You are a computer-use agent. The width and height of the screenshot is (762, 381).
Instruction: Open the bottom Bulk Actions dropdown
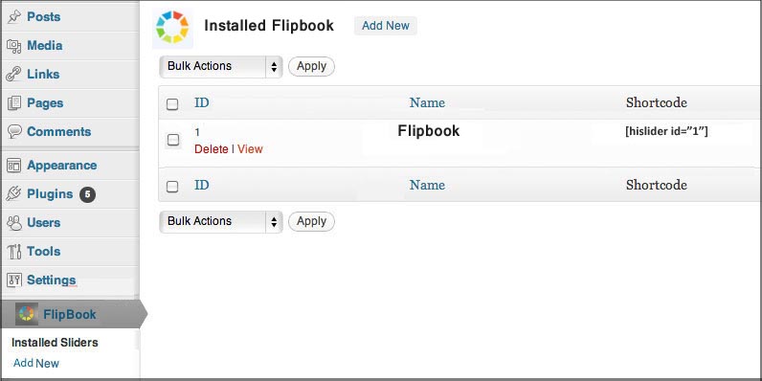tap(221, 221)
